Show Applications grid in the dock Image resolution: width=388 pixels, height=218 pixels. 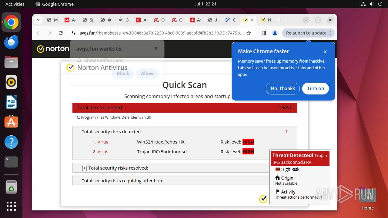(11, 206)
